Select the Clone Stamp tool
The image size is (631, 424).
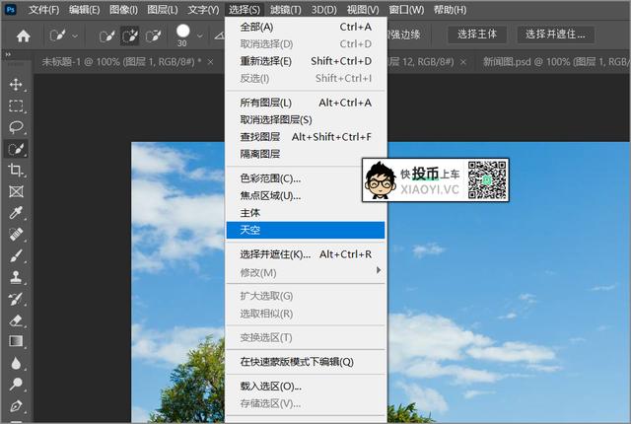tap(16, 277)
